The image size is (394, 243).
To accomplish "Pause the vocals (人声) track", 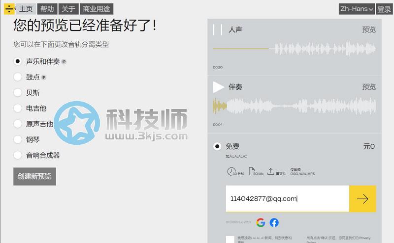I will (217, 30).
